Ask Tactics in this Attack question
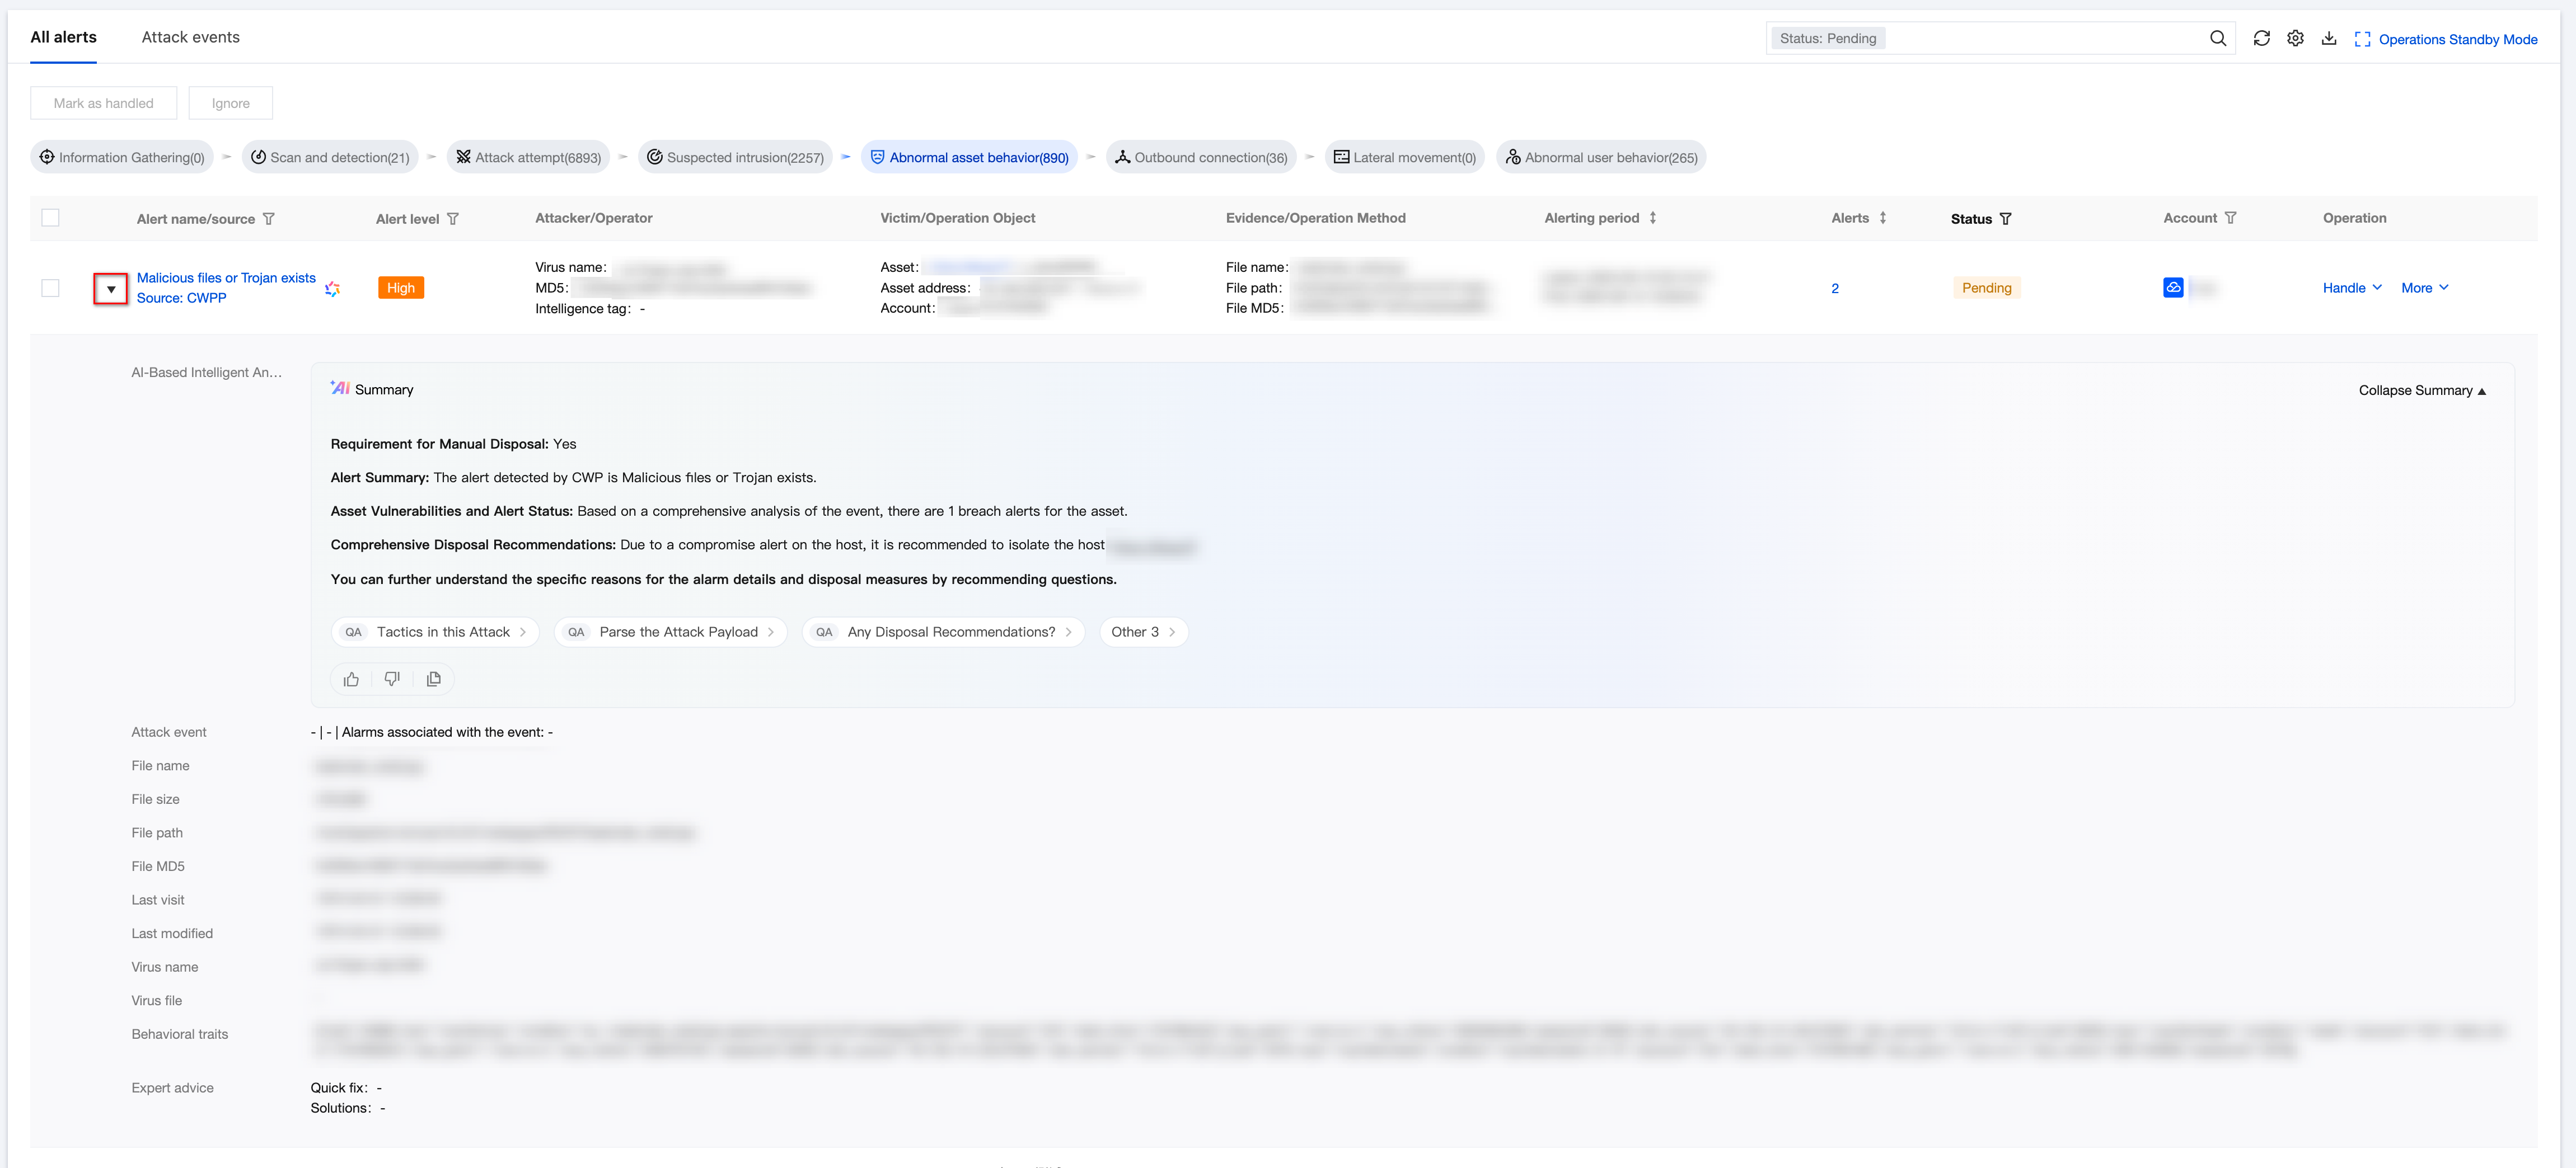Image resolution: width=2576 pixels, height=1168 pixels. point(435,633)
